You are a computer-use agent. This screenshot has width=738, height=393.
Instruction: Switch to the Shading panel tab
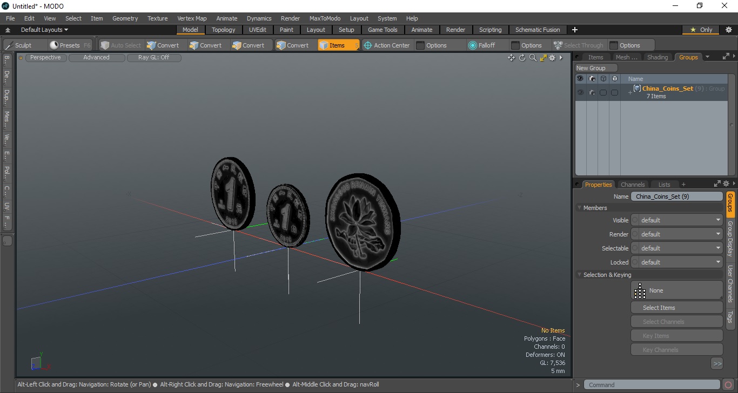tap(658, 57)
